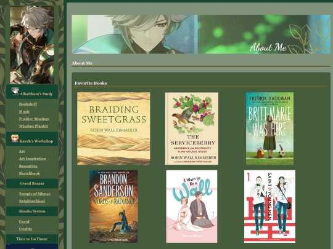
Task: Click the About Me section heading
Action: [82, 63]
